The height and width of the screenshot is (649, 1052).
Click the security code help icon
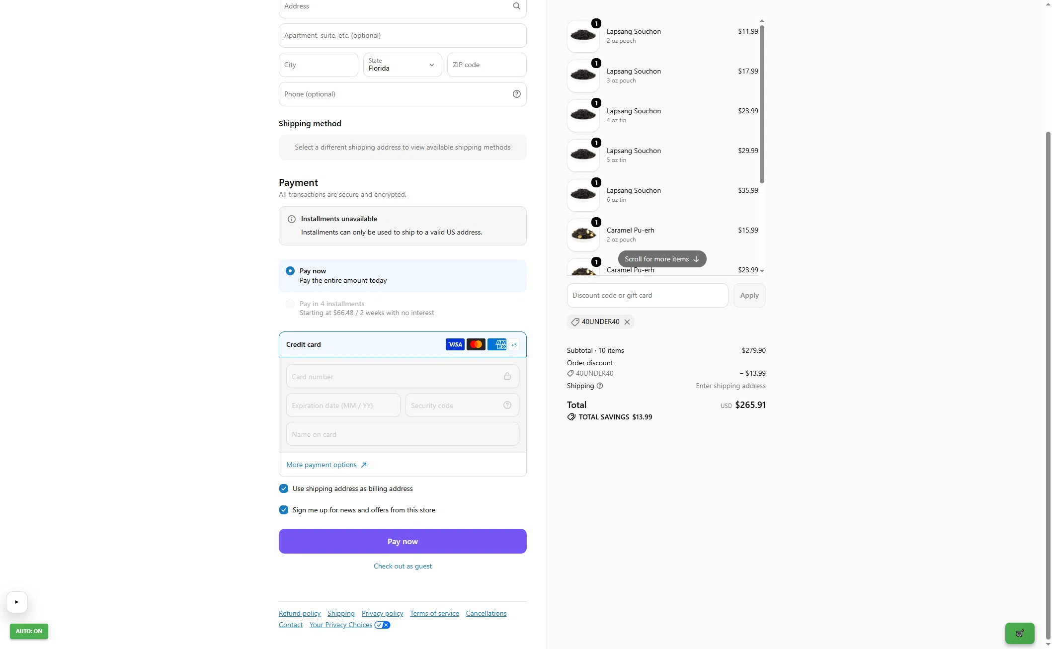click(x=507, y=405)
